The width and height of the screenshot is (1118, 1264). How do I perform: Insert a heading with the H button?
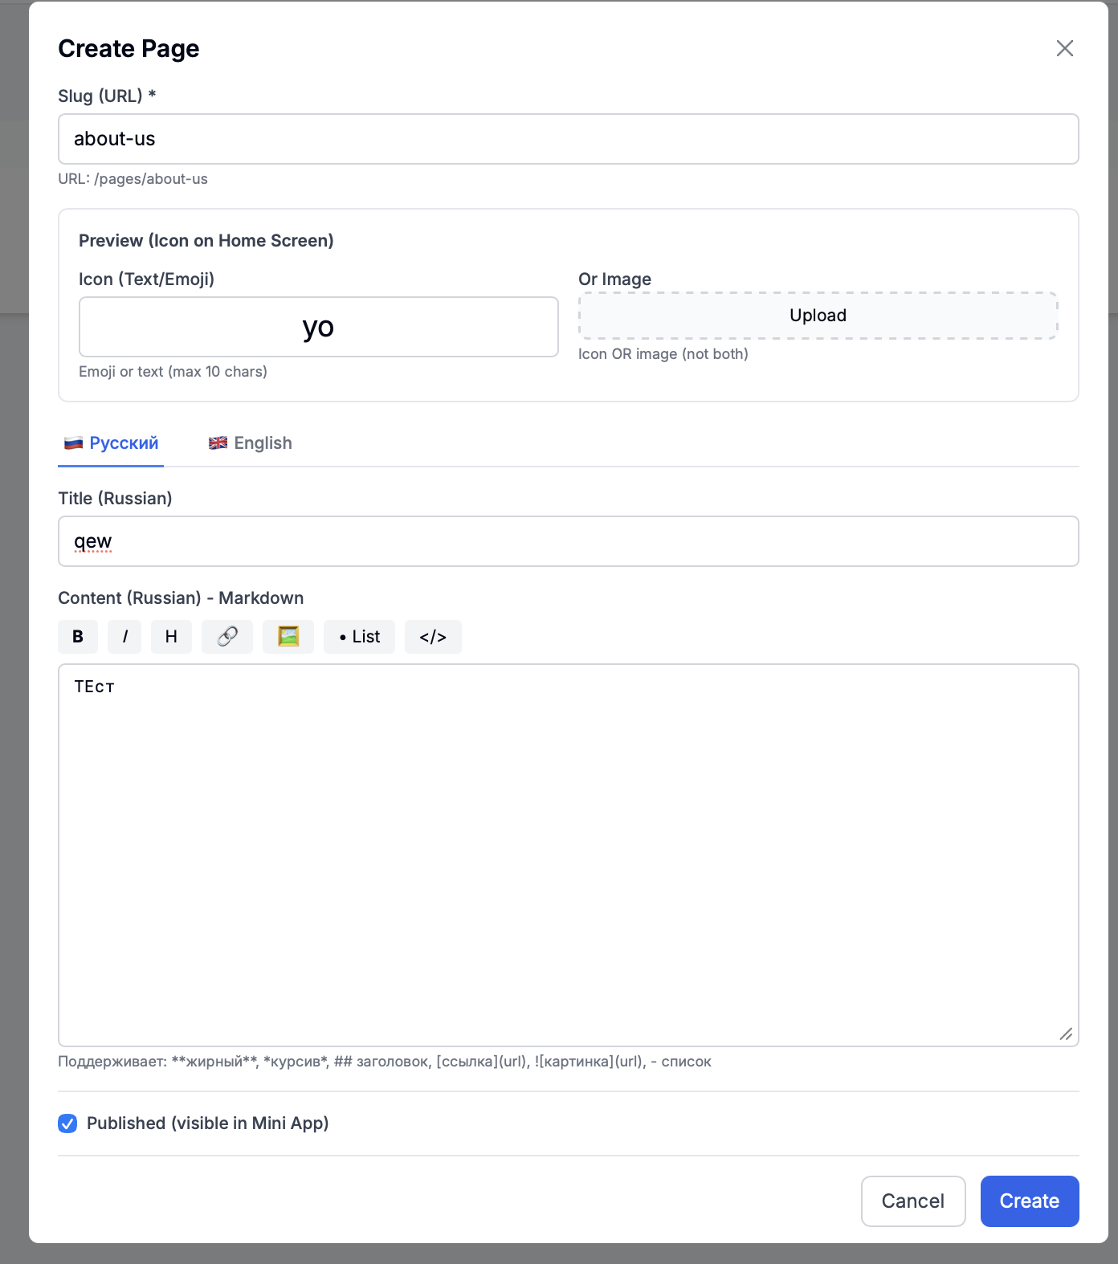171,637
